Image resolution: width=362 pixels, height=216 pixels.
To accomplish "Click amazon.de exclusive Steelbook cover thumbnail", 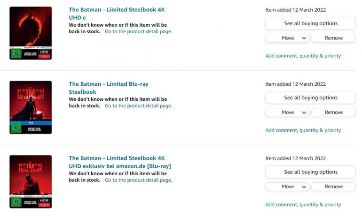I will (x=31, y=182).
